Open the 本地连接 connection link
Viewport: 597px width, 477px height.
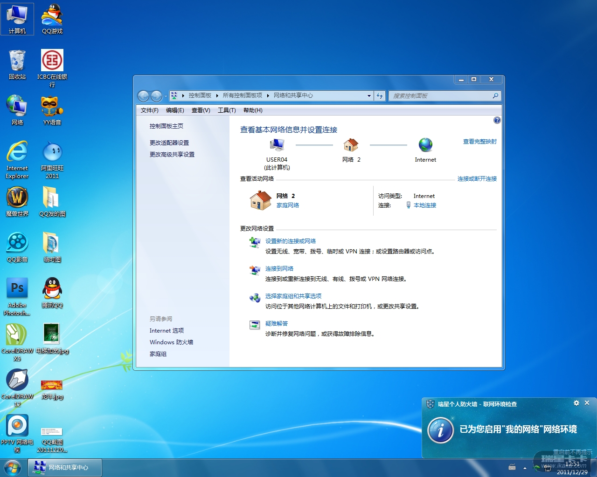[425, 205]
